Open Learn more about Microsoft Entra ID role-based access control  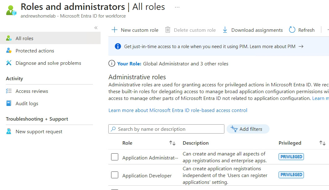pyautogui.click(x=178, y=110)
